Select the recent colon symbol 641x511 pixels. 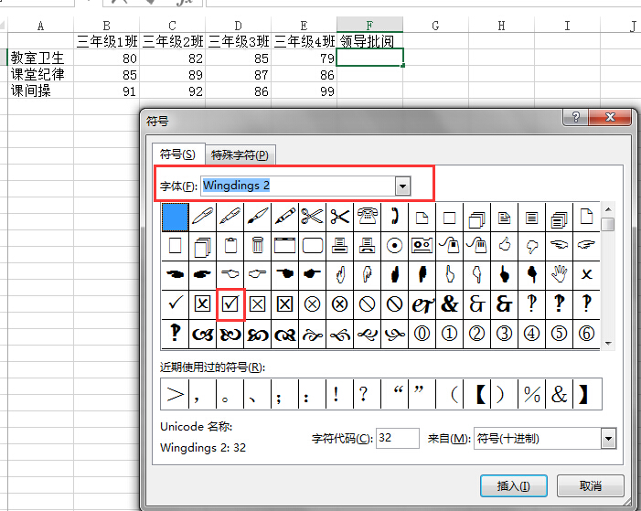tap(313, 394)
